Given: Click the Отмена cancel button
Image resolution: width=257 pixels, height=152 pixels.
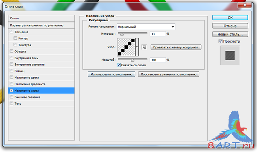Looking at the screenshot, I should [230, 26].
